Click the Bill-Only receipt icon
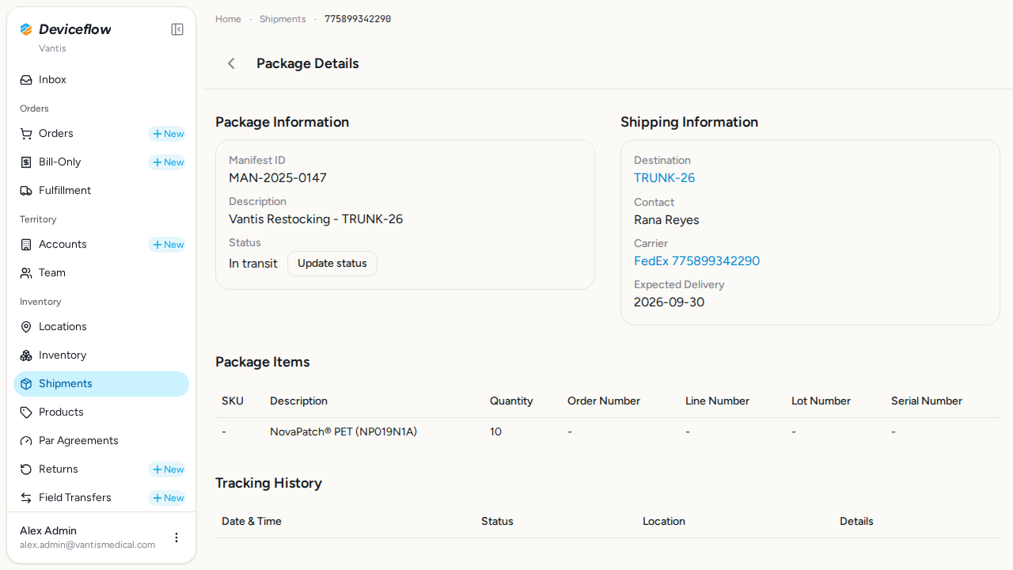1013x570 pixels. 26,162
